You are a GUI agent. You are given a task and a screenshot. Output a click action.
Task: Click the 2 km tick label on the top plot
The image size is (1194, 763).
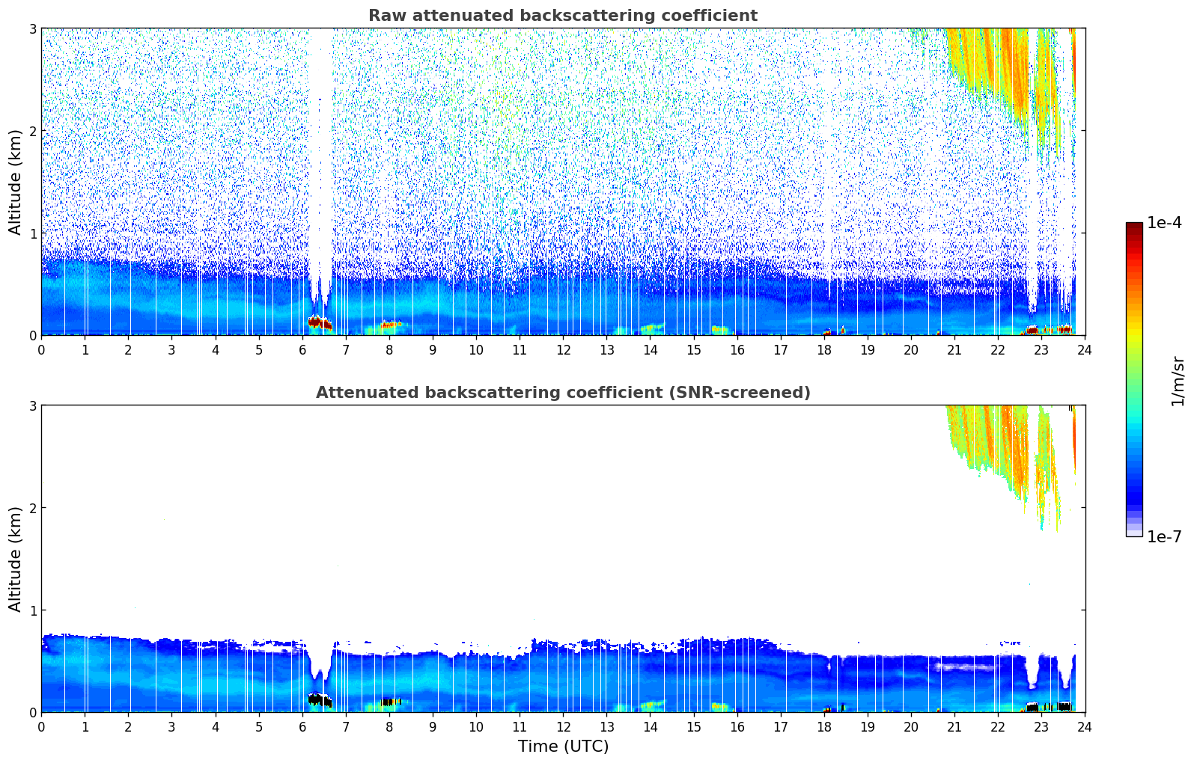[32, 131]
